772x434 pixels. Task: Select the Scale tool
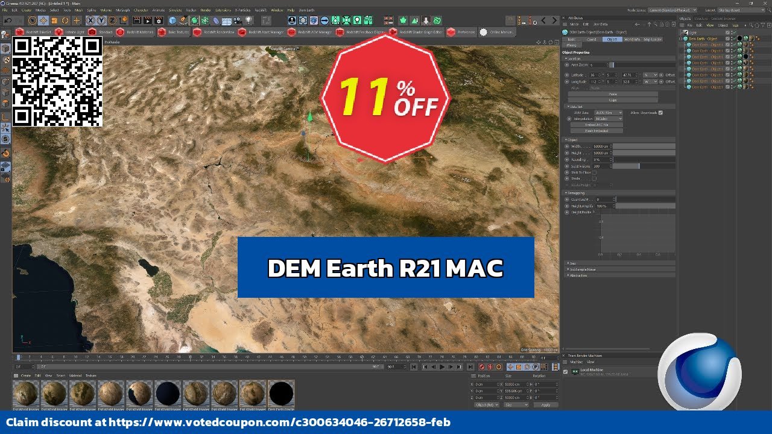click(x=54, y=20)
